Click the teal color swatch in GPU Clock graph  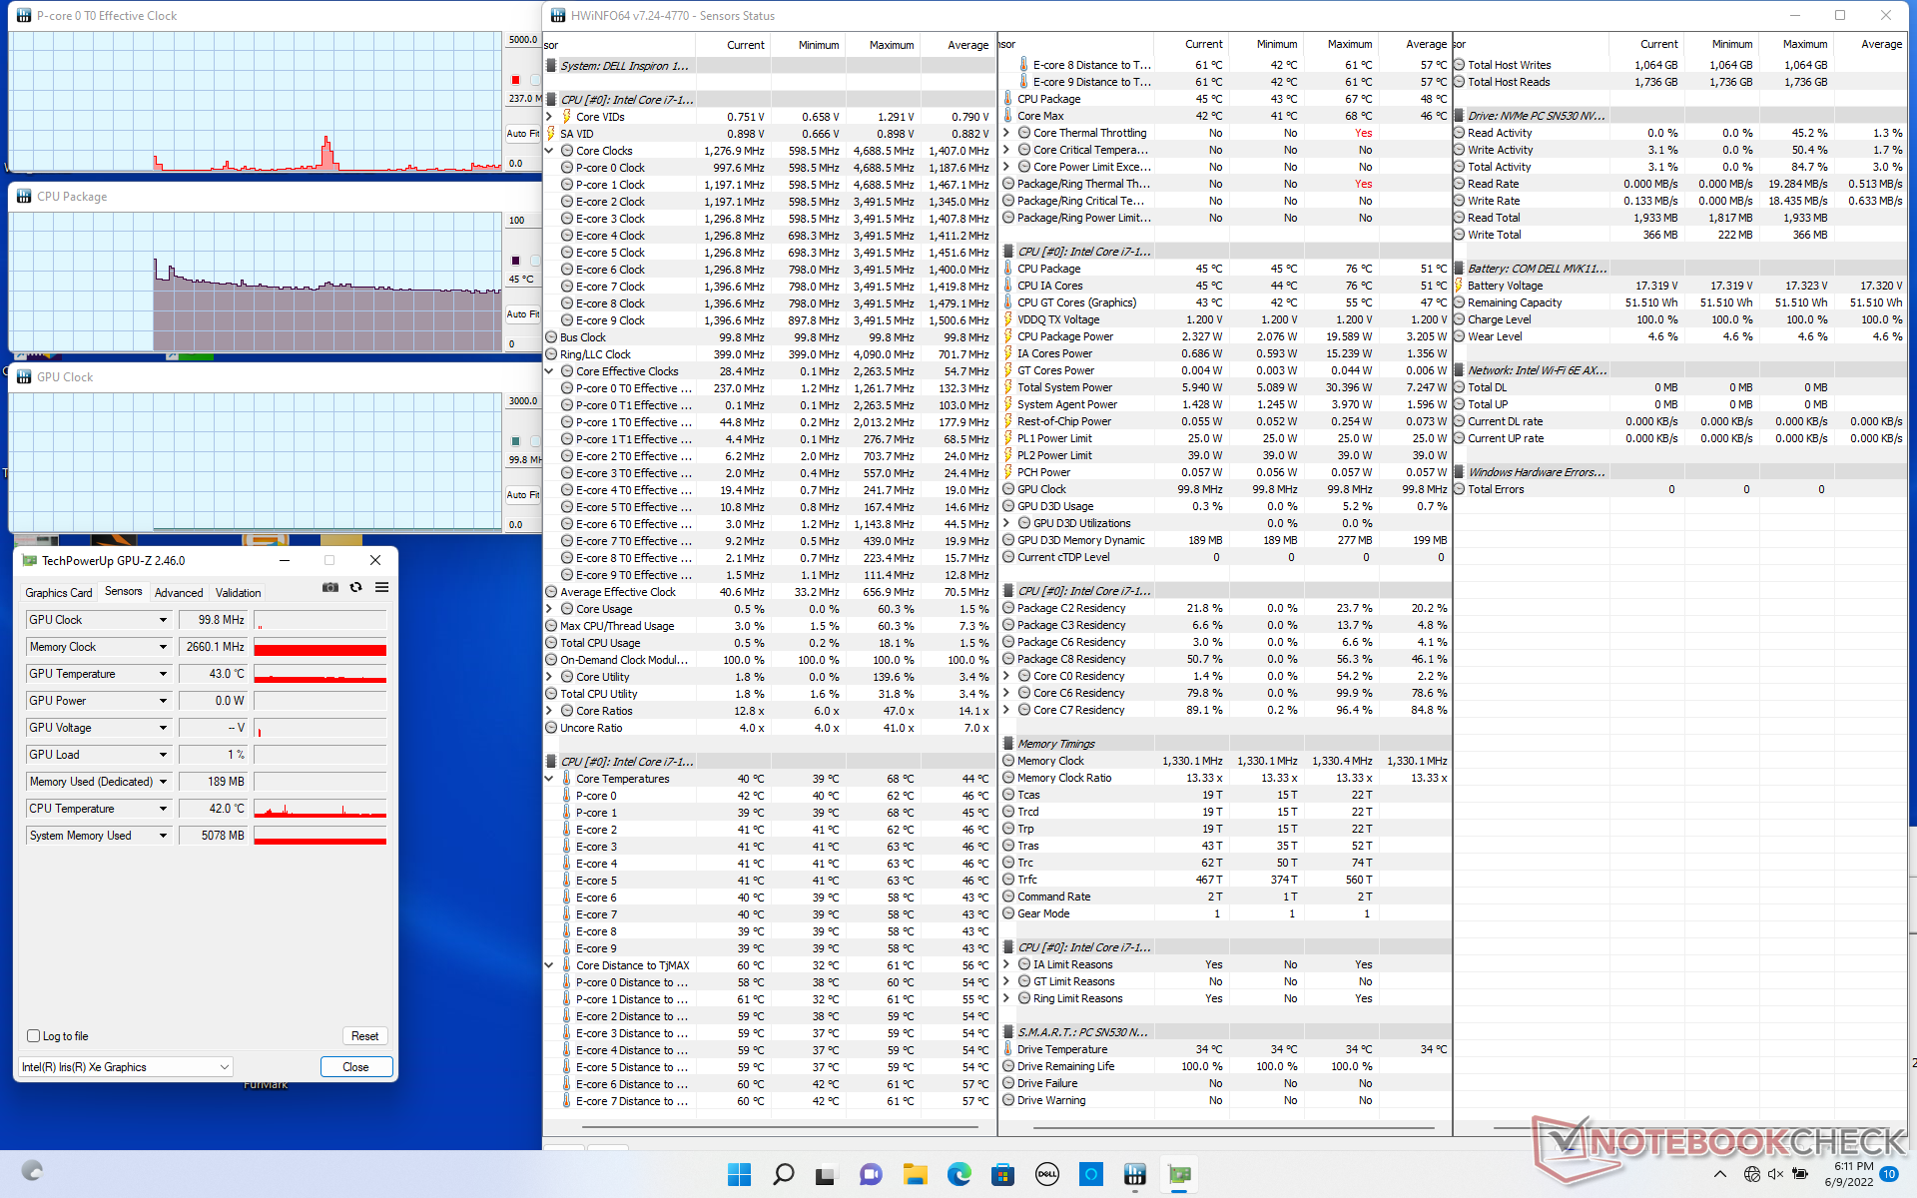(x=515, y=440)
